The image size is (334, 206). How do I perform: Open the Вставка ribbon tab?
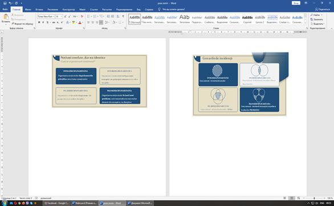pos(39,9)
